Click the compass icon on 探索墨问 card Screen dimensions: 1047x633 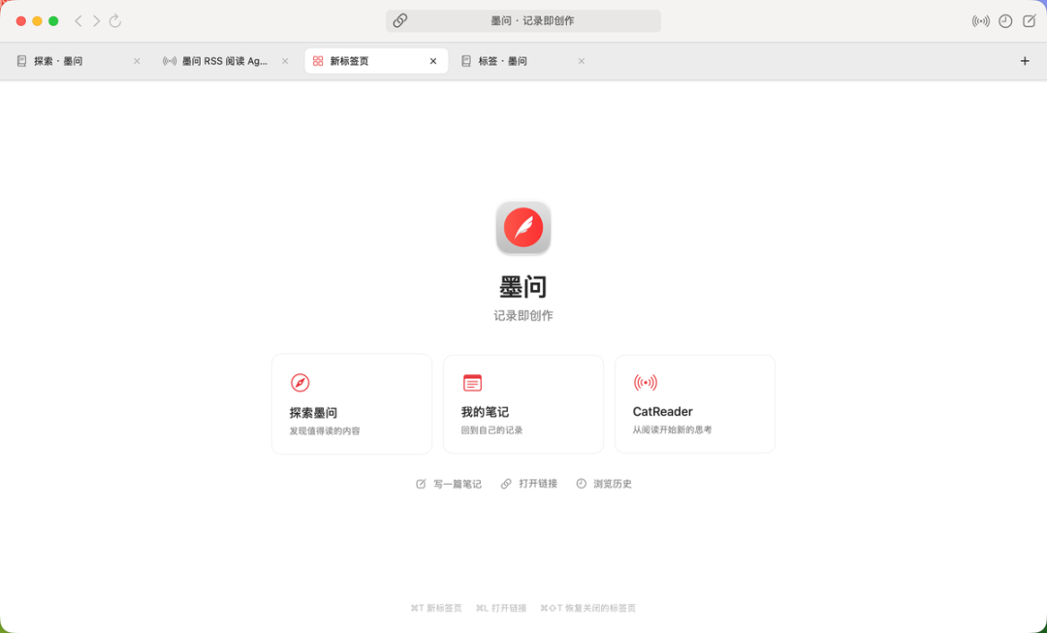coord(300,383)
